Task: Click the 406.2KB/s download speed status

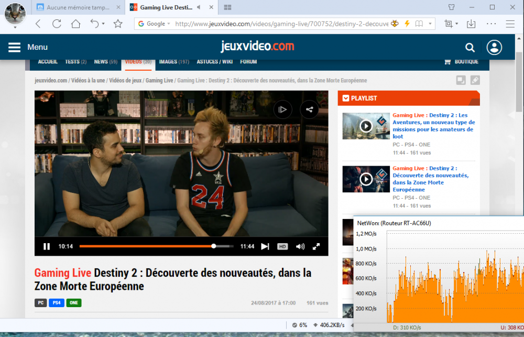Action: (329, 325)
